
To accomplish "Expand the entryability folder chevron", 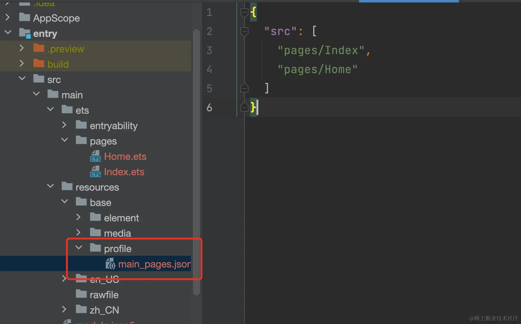I will pyautogui.click(x=64, y=125).
